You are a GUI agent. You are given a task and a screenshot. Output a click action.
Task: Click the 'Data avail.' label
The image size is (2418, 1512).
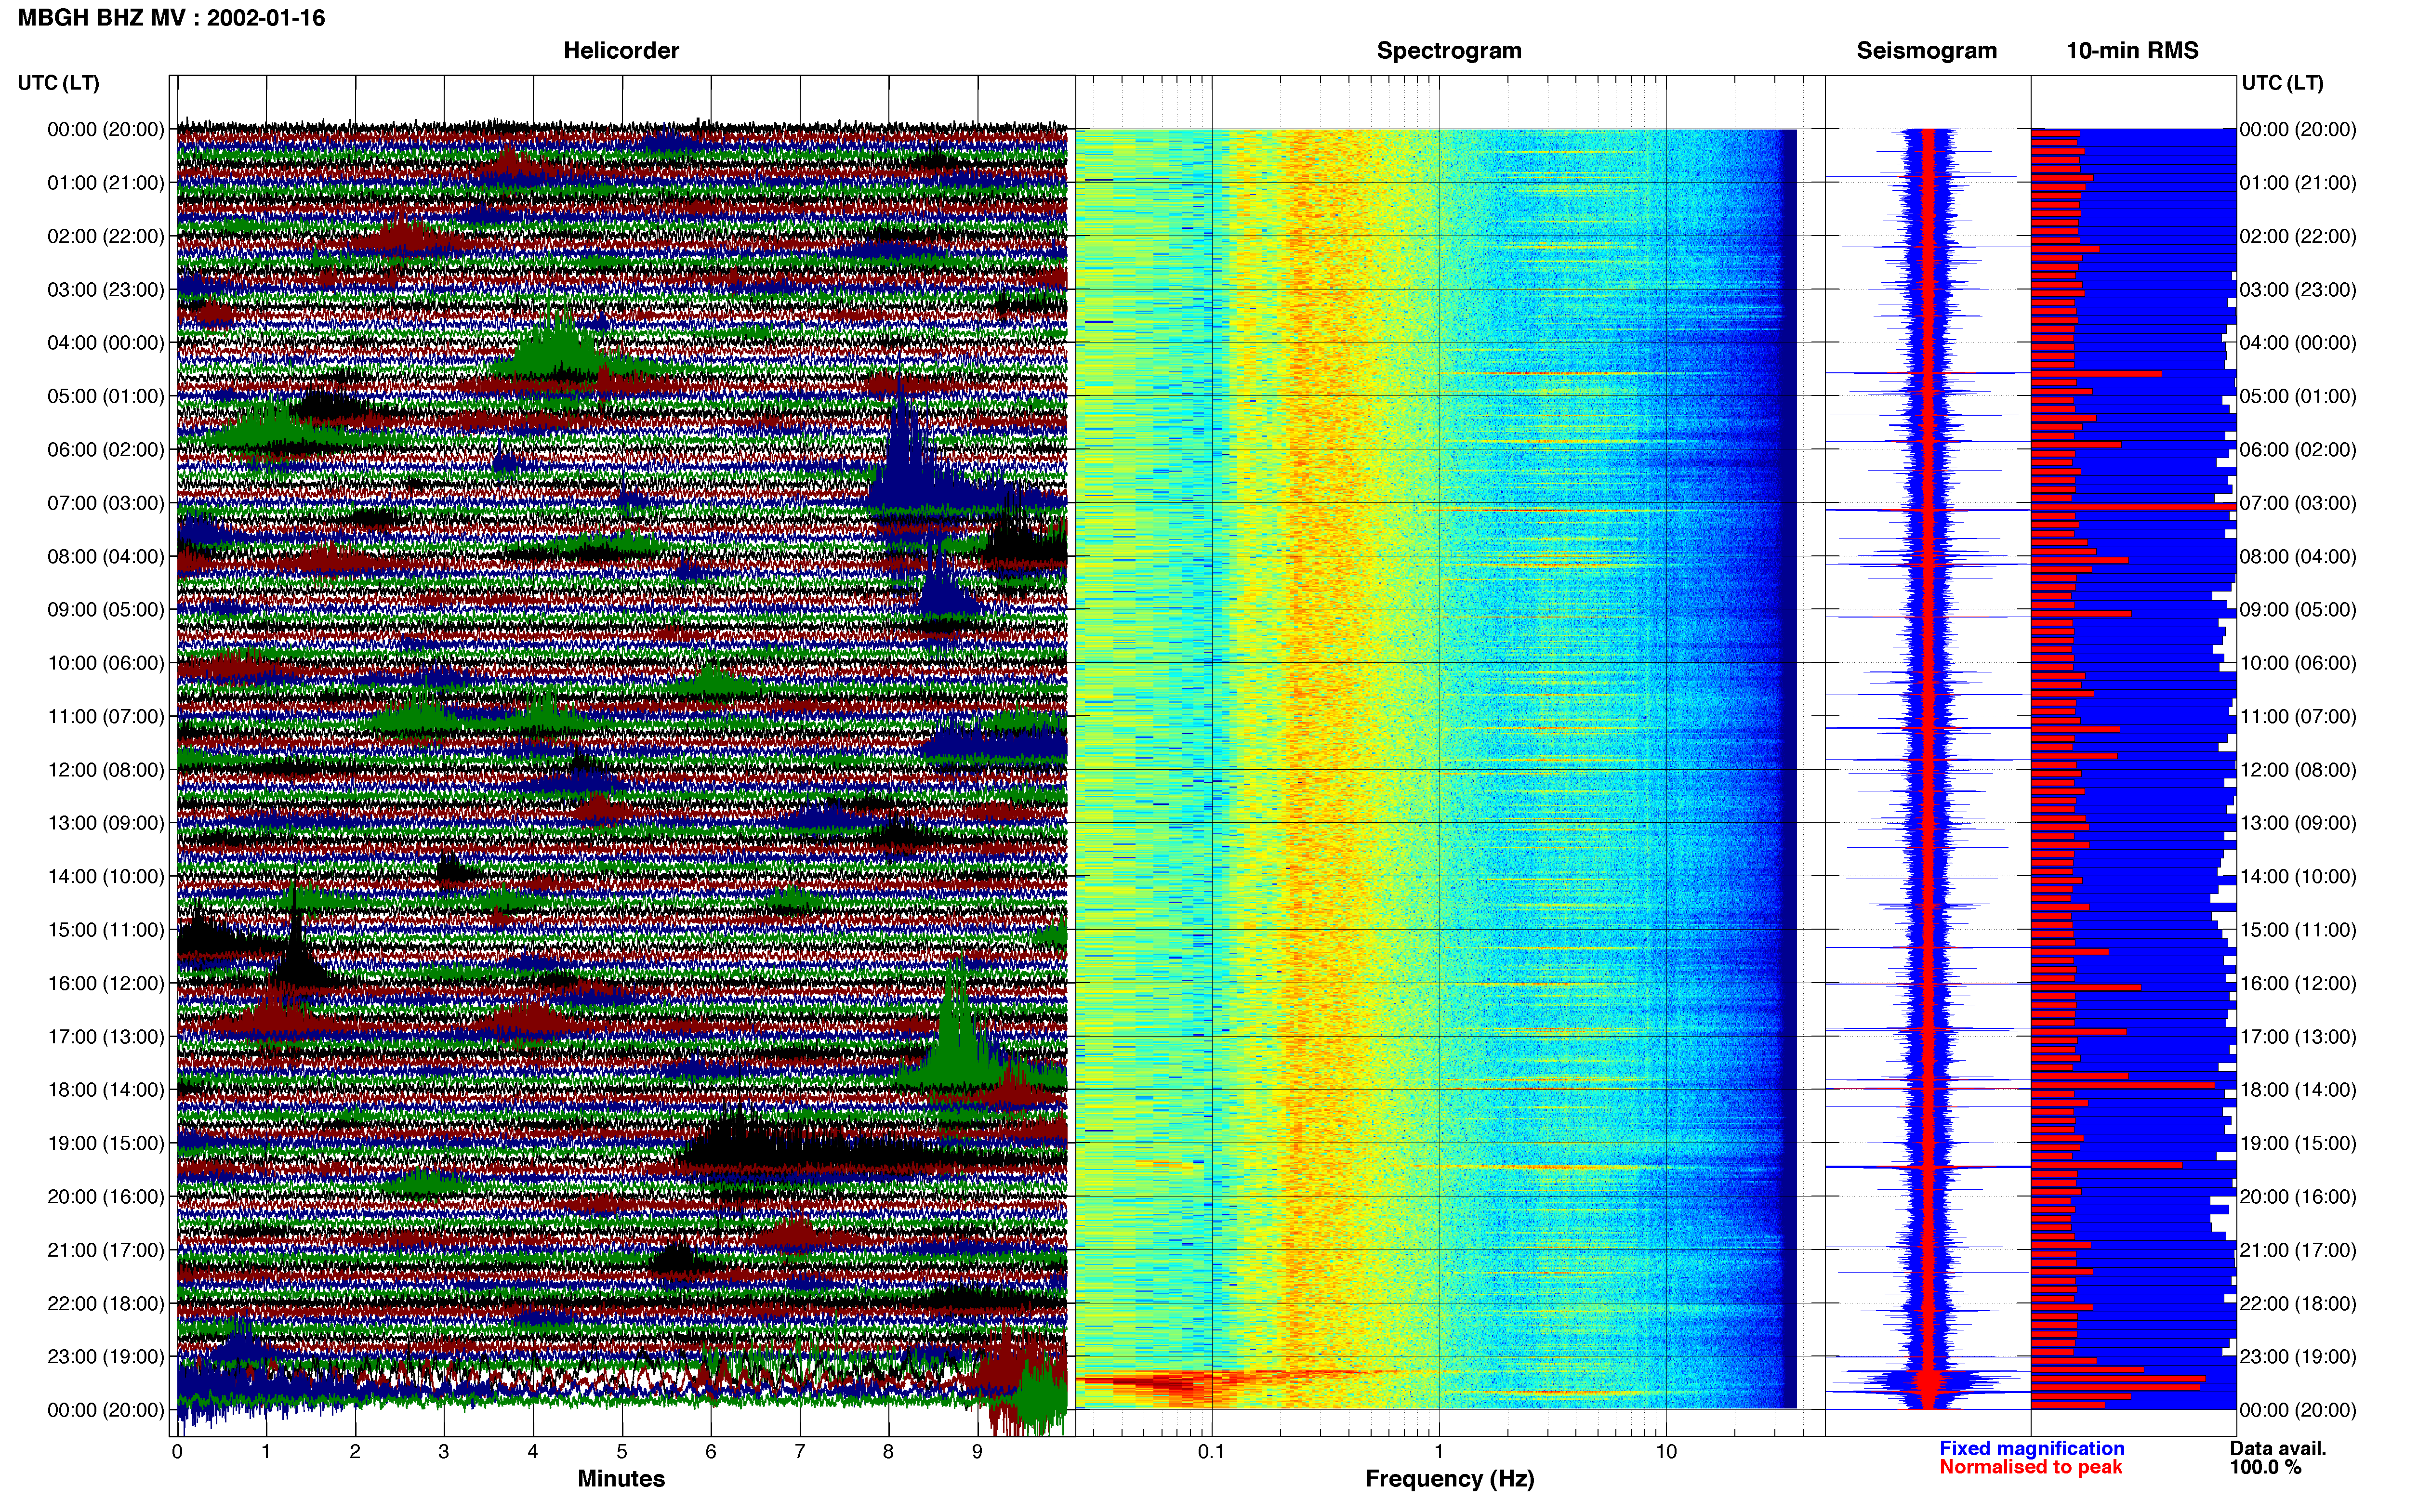click(2277, 1448)
